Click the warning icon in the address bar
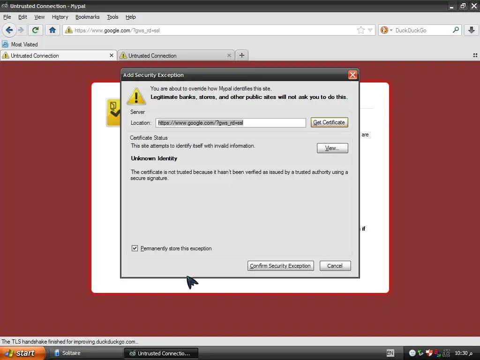The width and height of the screenshot is (480, 360). tap(69, 30)
